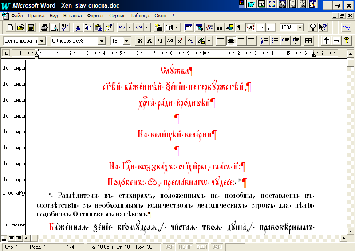Expand the 100% zoom dropdown

[300, 27]
